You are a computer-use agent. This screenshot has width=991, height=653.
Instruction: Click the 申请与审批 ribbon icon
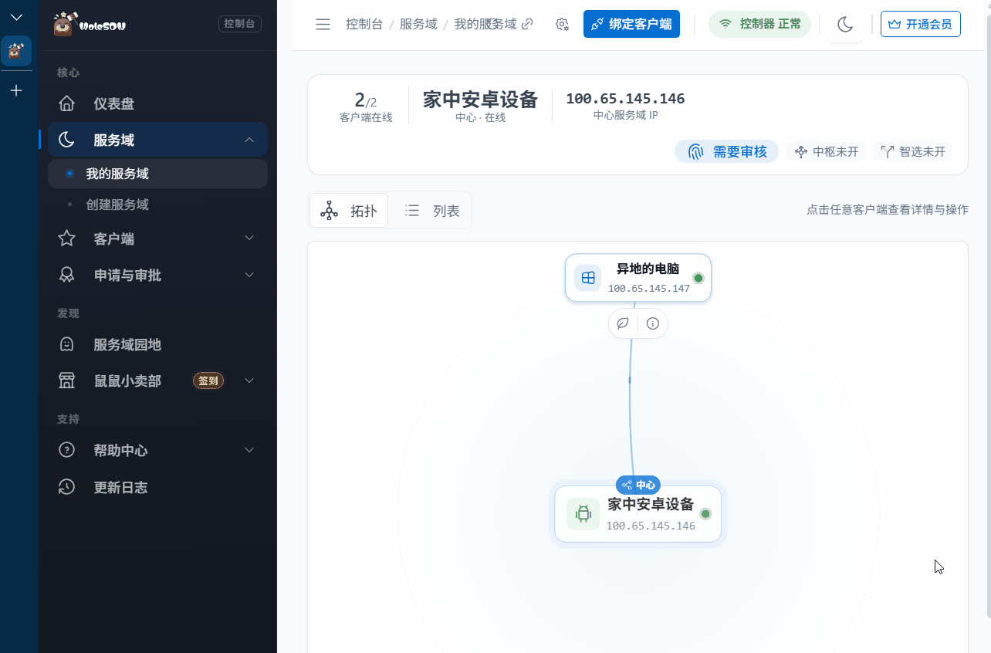67,275
